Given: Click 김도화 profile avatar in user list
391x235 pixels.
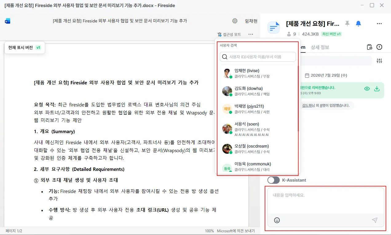Looking at the screenshot, I should coord(227,91).
